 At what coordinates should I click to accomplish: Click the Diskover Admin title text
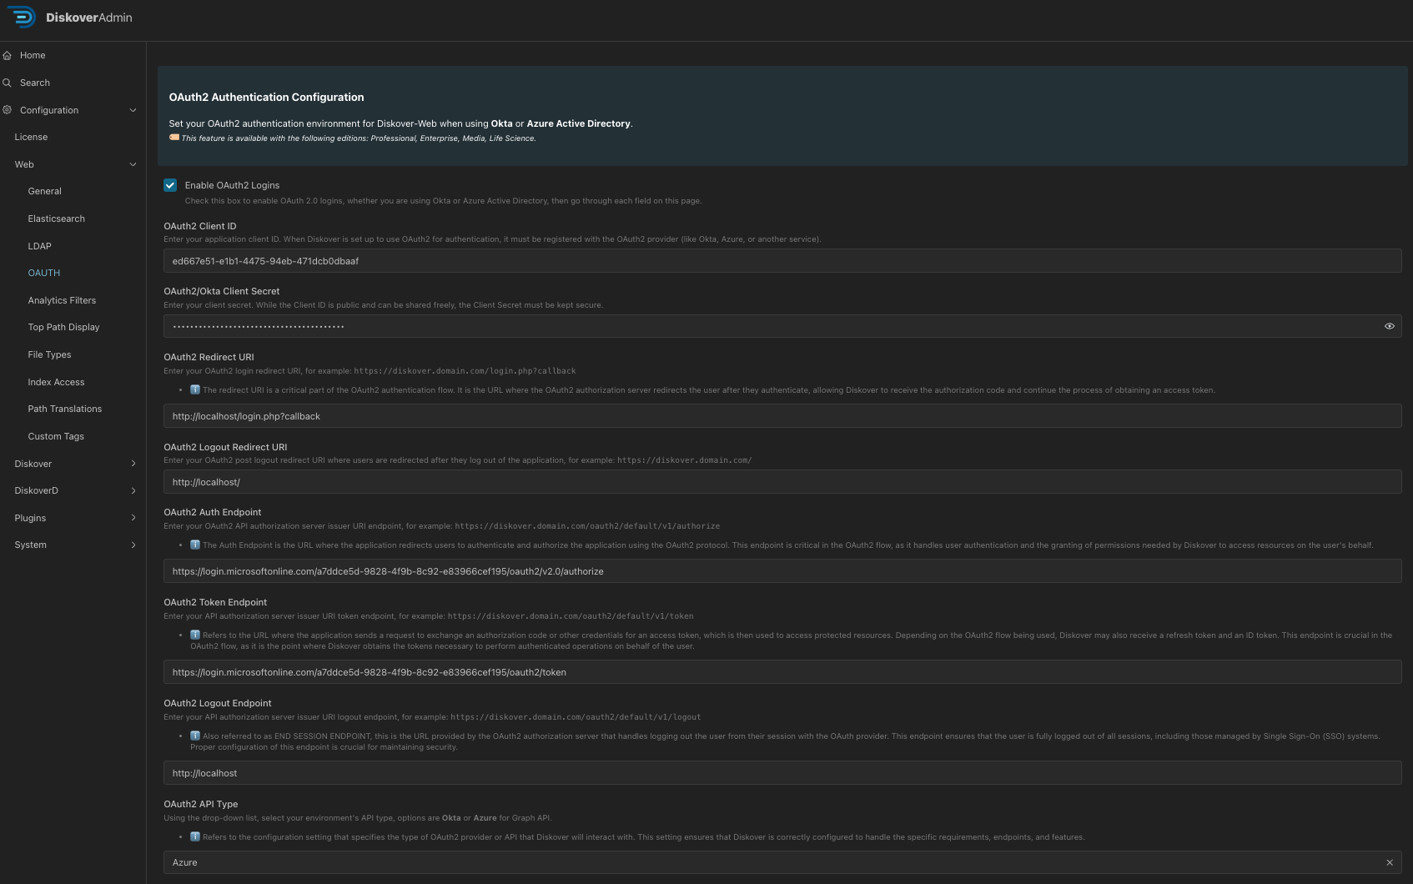tap(89, 18)
